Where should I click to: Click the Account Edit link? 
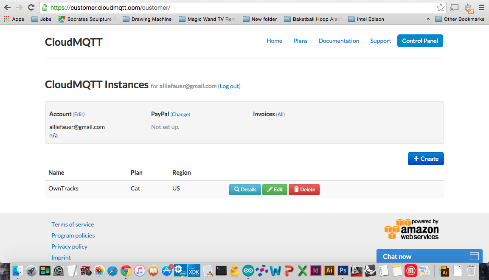pyautogui.click(x=79, y=115)
